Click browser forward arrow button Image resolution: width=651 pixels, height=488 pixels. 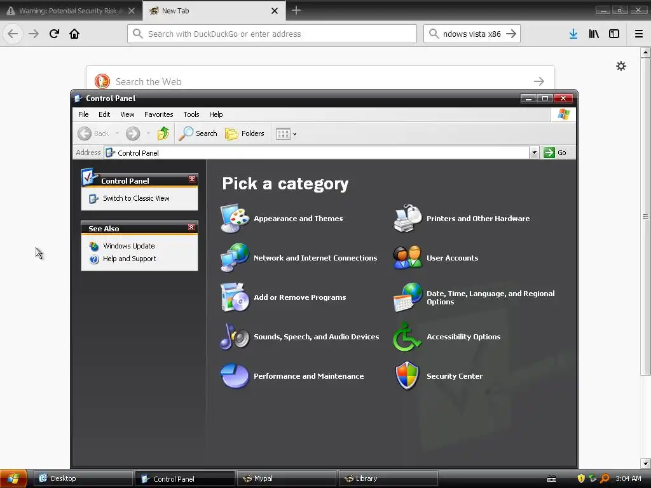[34, 34]
